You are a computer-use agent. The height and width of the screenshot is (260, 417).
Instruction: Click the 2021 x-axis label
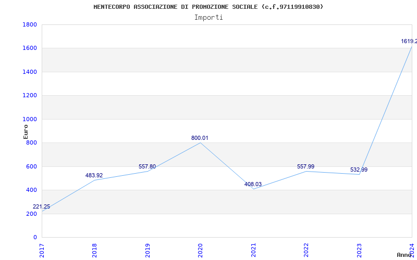click(x=253, y=251)
